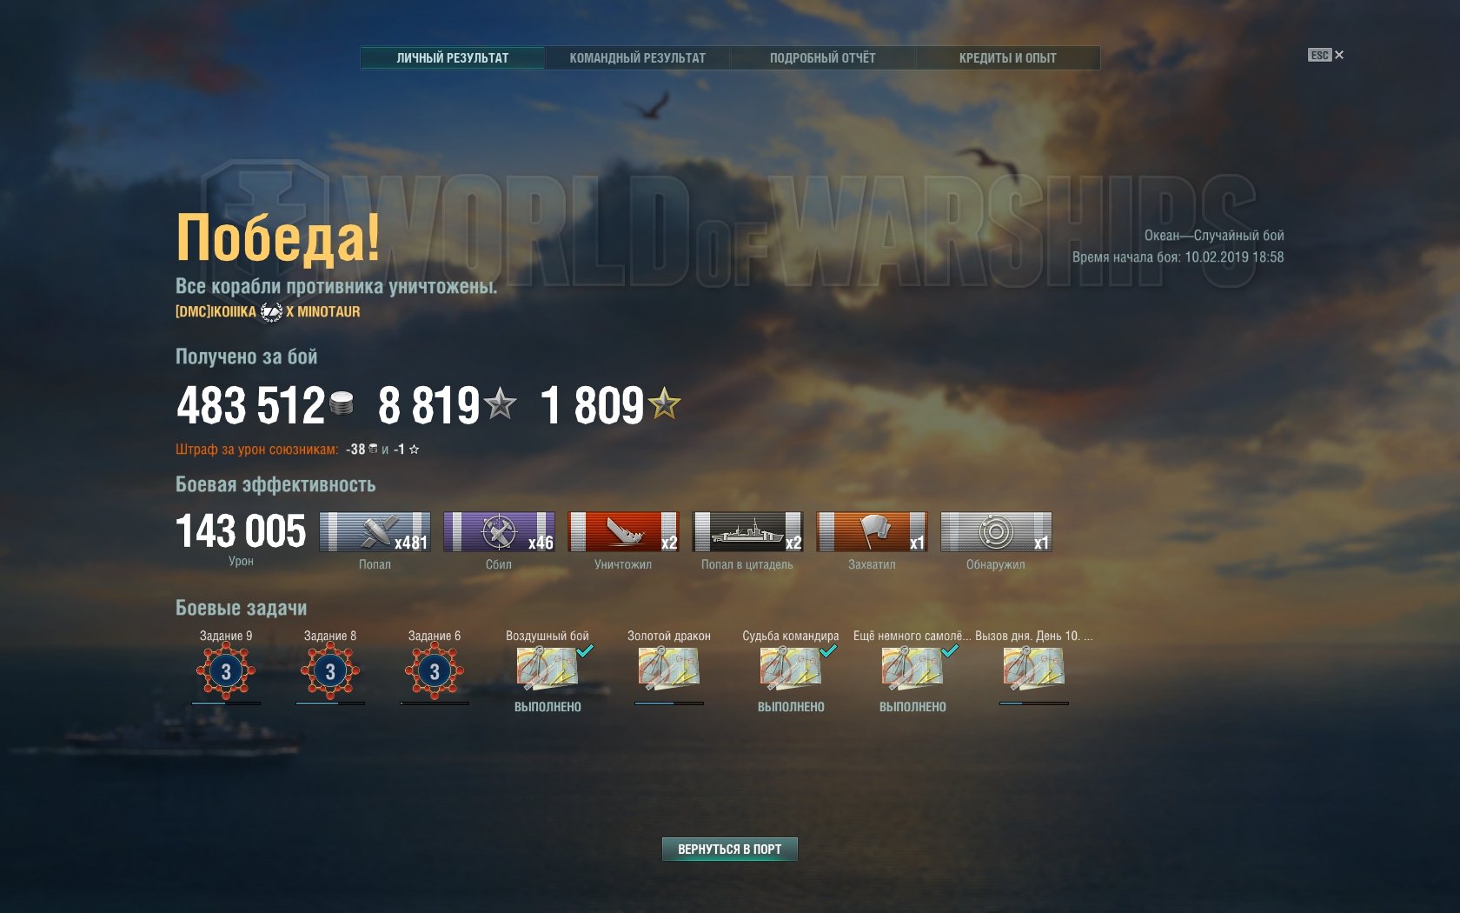This screenshot has width=1460, height=913.
Task: Close the results screen via ESC X
Action: pyautogui.click(x=1326, y=55)
